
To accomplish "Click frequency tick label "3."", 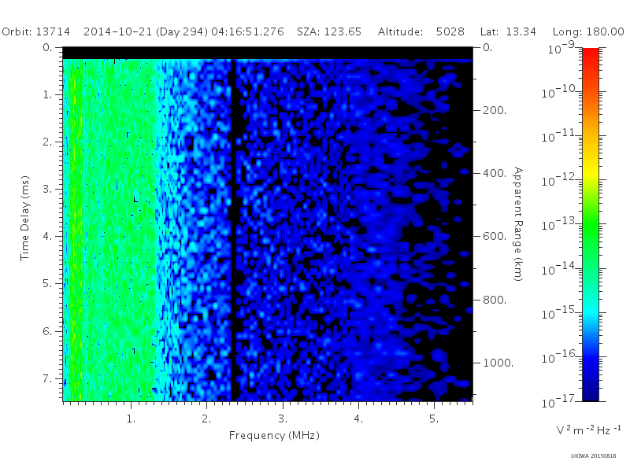I will coord(283,419).
